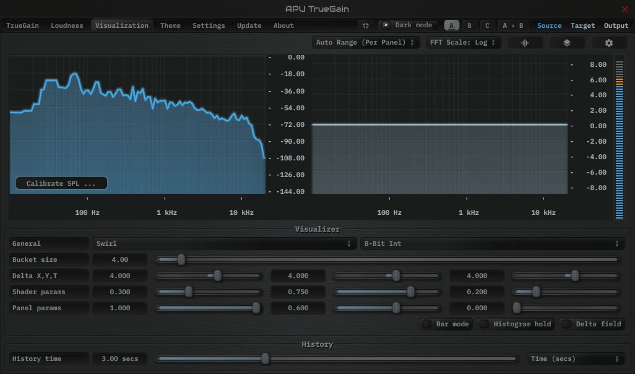Select the Target signal view
The image size is (635, 374).
pos(583,25)
